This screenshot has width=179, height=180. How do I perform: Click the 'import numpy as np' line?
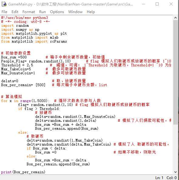coord(20,30)
